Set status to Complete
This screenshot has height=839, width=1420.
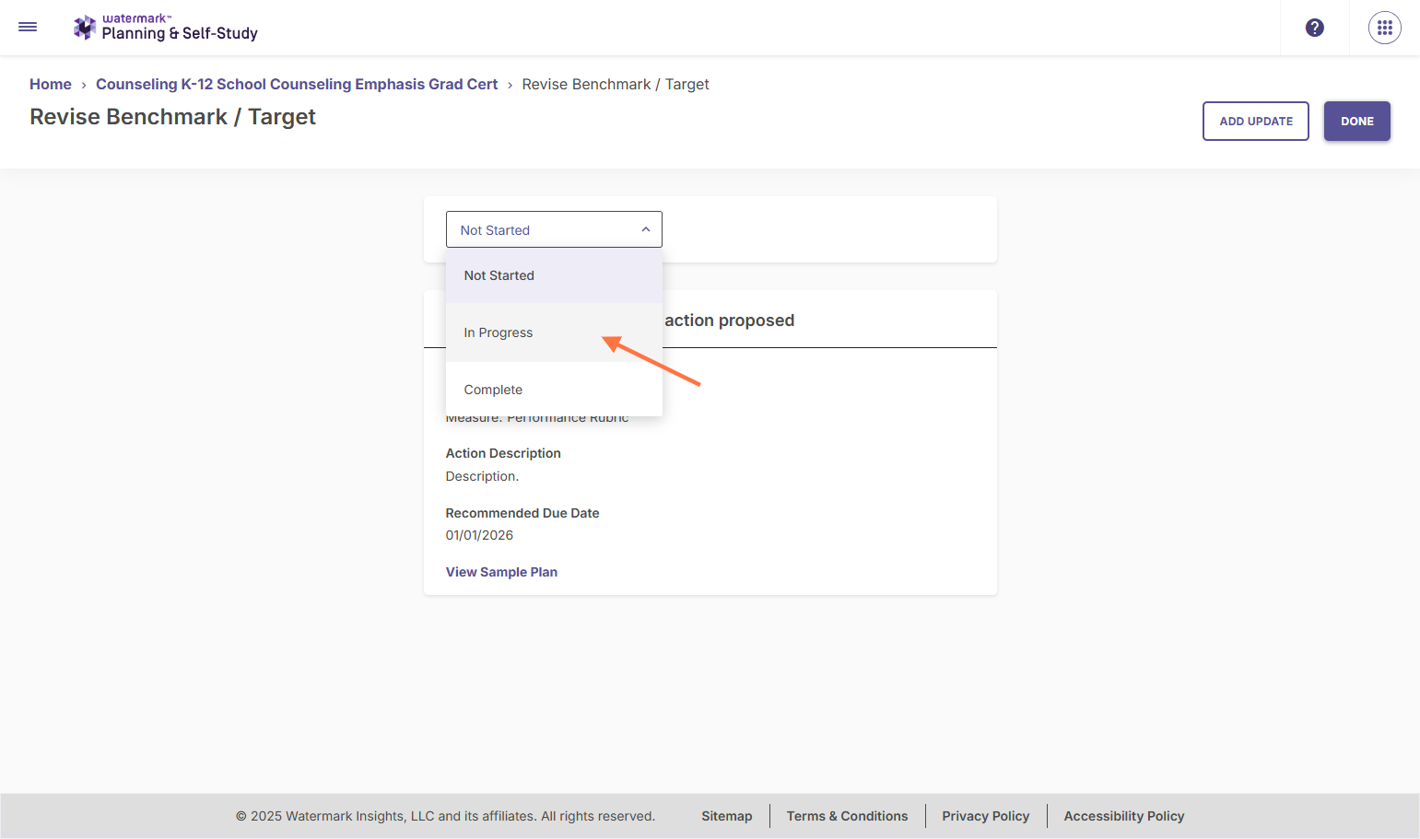coord(554,390)
